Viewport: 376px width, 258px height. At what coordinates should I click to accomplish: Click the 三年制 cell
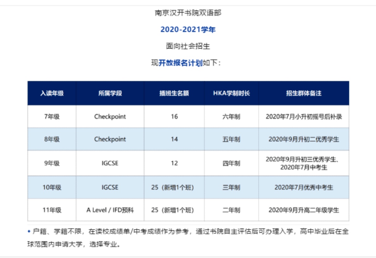232,187
